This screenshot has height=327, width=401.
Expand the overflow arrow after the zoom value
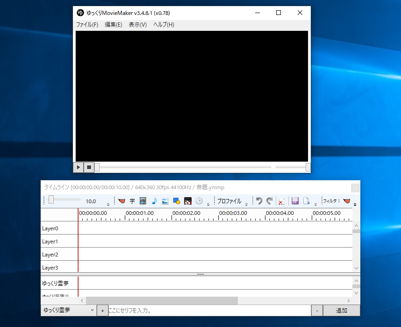point(108,204)
